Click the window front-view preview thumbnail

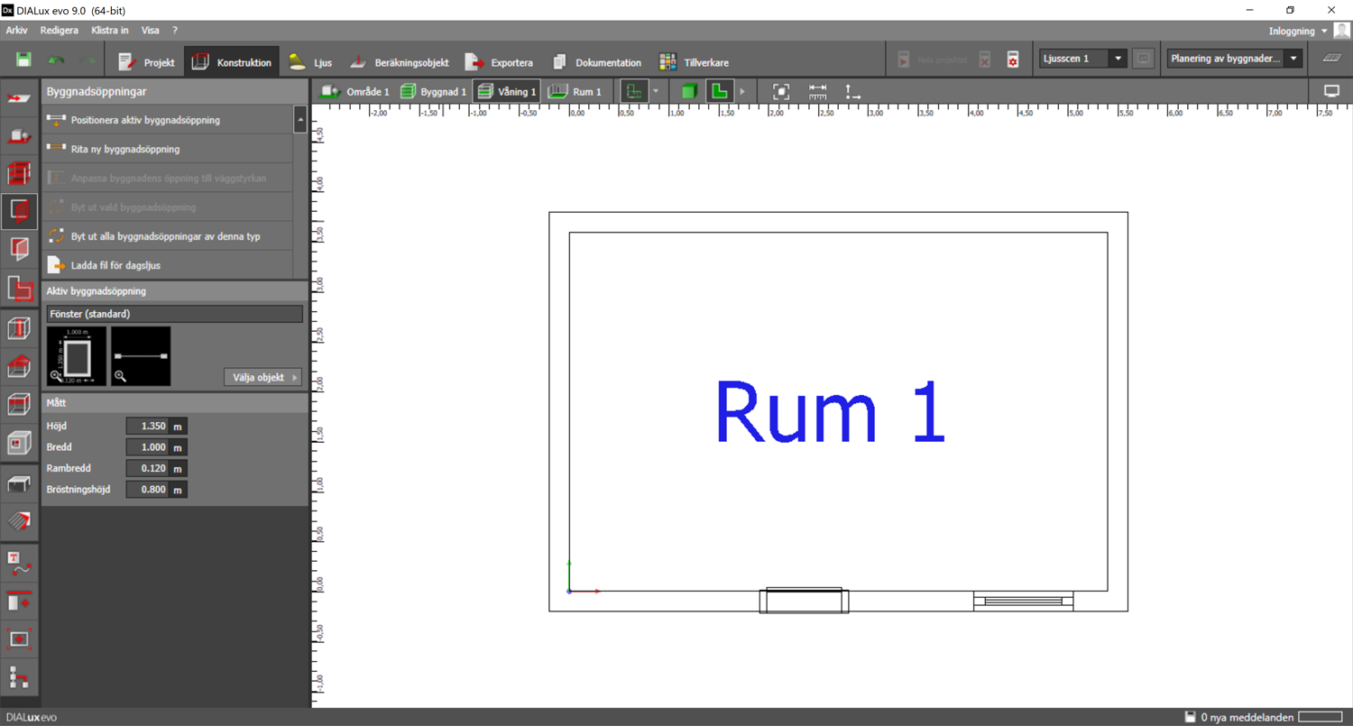(76, 356)
